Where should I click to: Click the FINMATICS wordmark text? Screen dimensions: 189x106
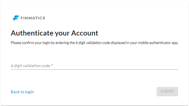coord(33,18)
